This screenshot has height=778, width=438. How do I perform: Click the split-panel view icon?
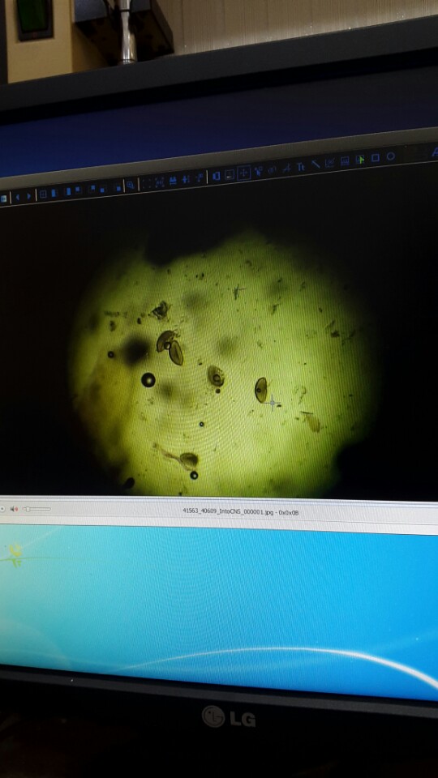217,175
